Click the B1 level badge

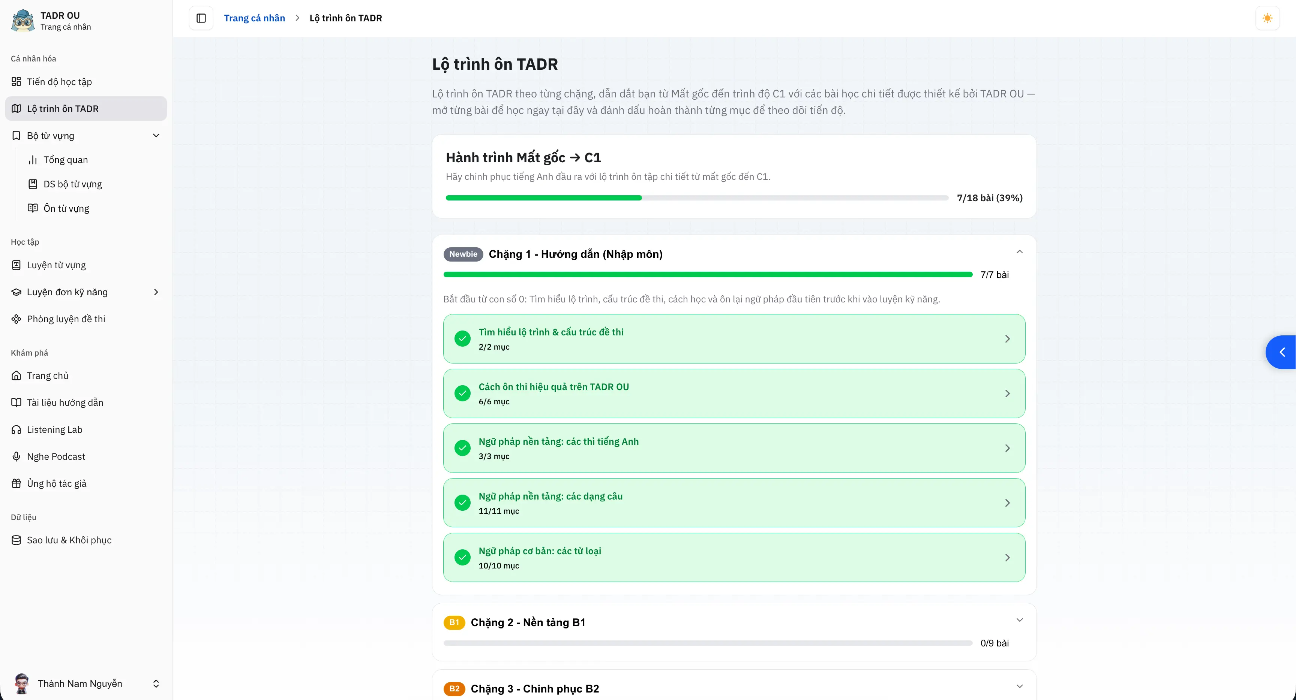454,622
